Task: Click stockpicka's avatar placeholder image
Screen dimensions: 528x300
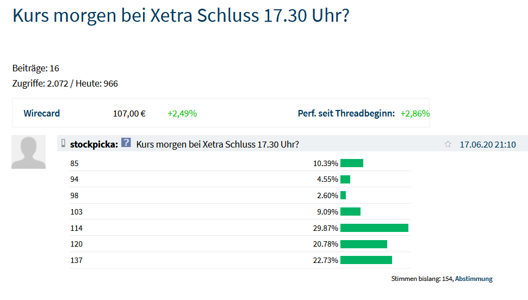Action: 29,152
